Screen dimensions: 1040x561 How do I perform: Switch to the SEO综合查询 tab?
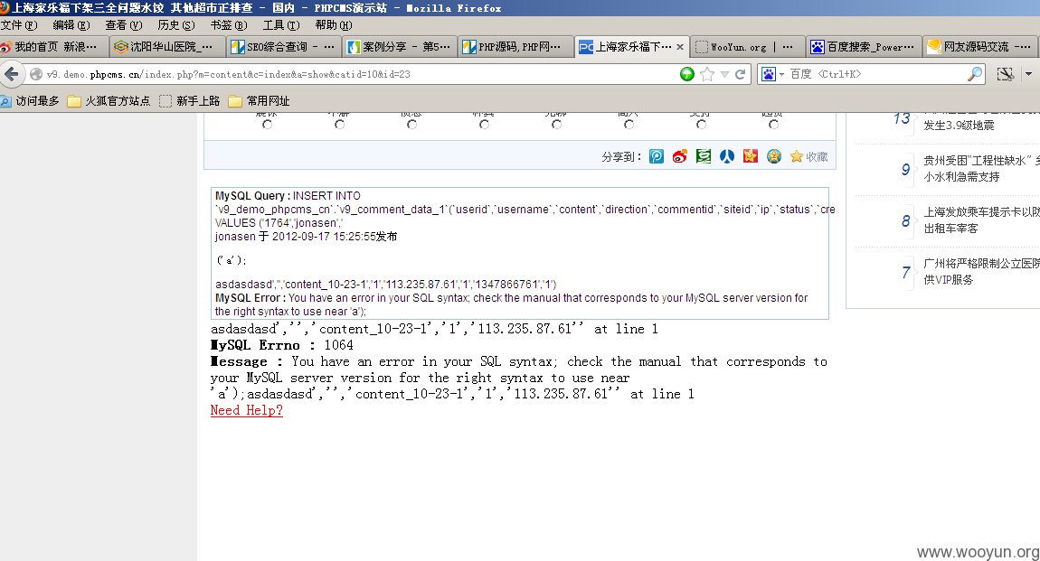tap(283, 47)
